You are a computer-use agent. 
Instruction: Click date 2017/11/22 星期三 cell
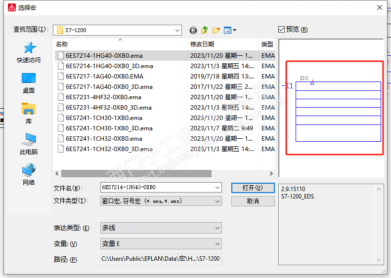(x=221, y=87)
